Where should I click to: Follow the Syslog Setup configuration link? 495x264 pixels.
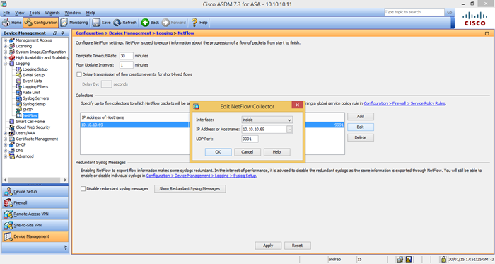[201, 176]
